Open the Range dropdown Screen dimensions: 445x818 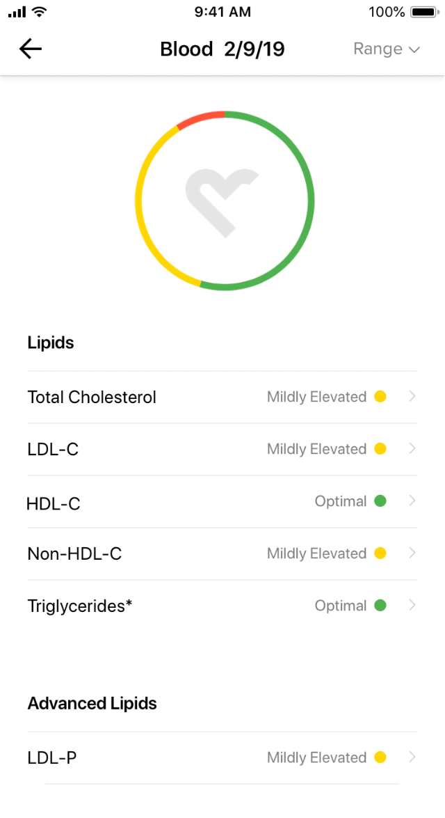click(386, 49)
